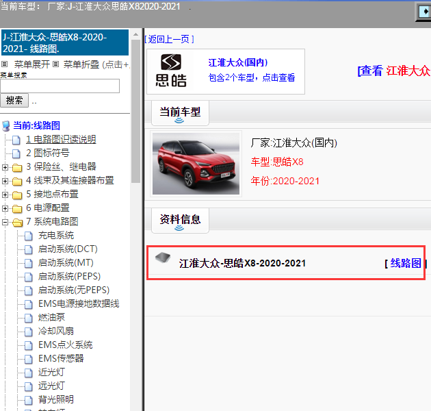431x411 pixels.
Task: Click folder icon of 4 线束及其连接器布置
Action: [x=17, y=181]
